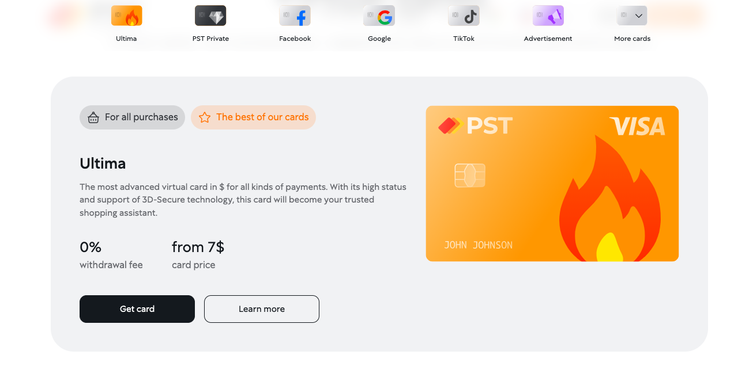The width and height of the screenshot is (753, 366).
Task: Open the PST Private diamond card icon
Action: click(210, 16)
